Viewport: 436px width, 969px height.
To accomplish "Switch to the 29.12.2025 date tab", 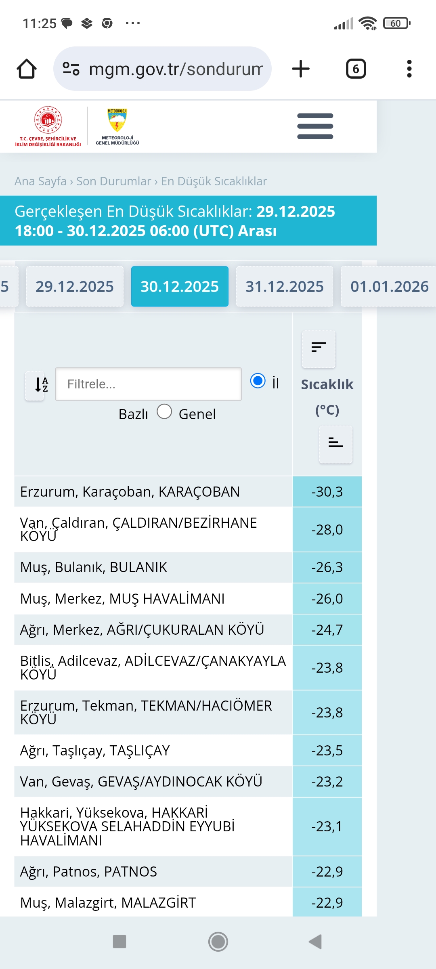I will pos(75,286).
